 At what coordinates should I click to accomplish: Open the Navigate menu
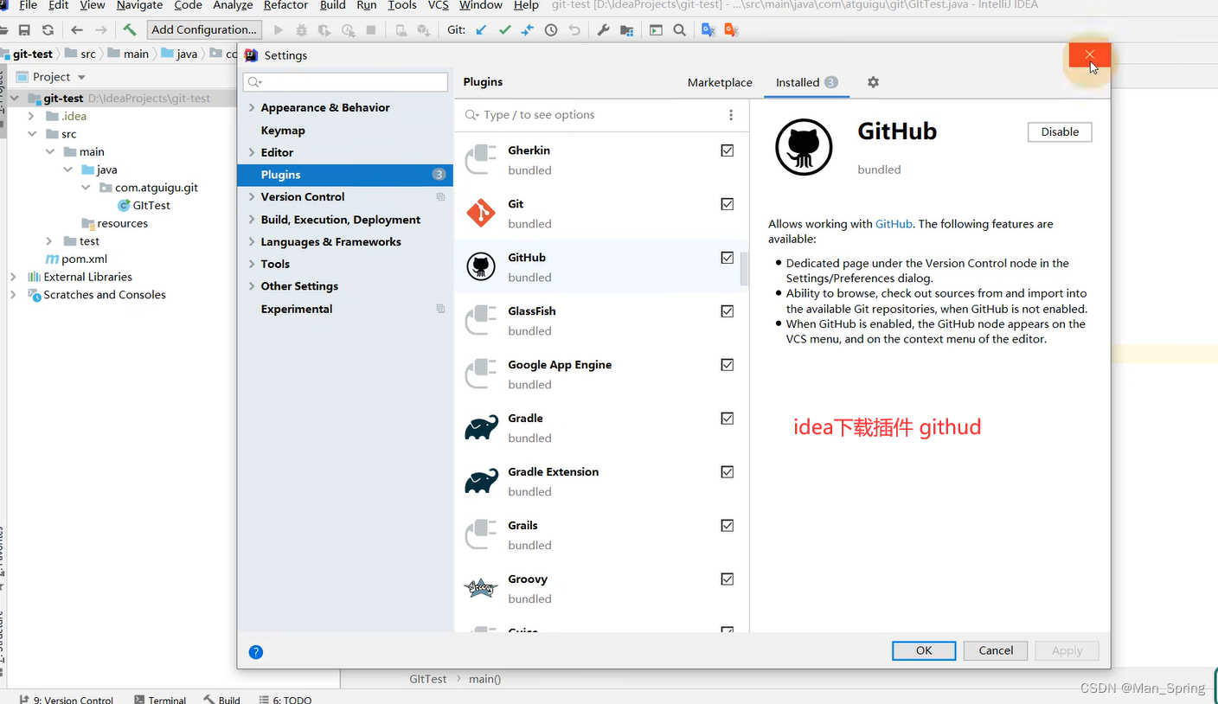pyautogui.click(x=139, y=5)
